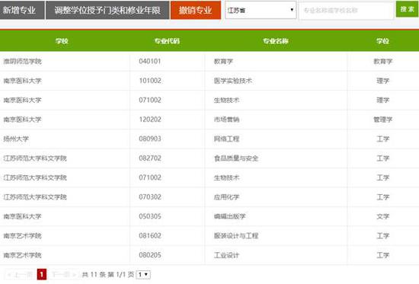Click major code 070302
The height and width of the screenshot is (284, 419).
tap(150, 197)
